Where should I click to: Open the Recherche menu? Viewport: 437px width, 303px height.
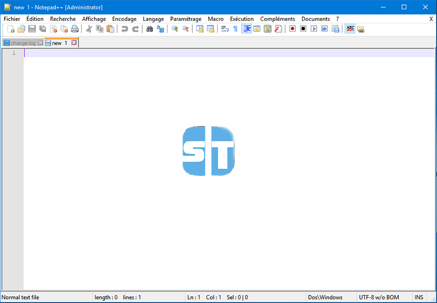coord(63,19)
